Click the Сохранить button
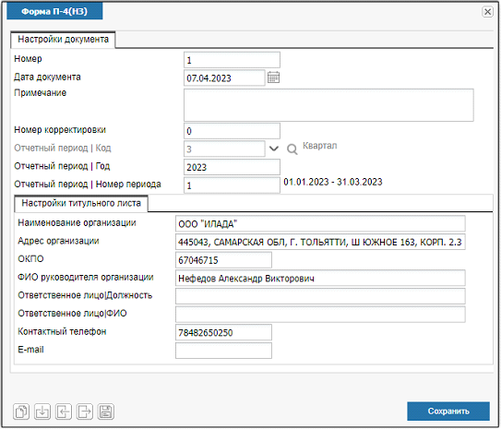Viewport: 501px width, 429px height. [448, 411]
